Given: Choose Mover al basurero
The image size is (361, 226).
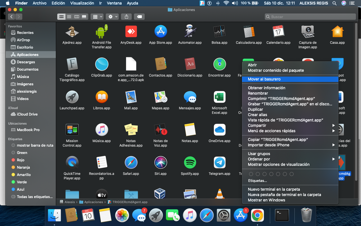Looking at the screenshot, I should 290,79.
